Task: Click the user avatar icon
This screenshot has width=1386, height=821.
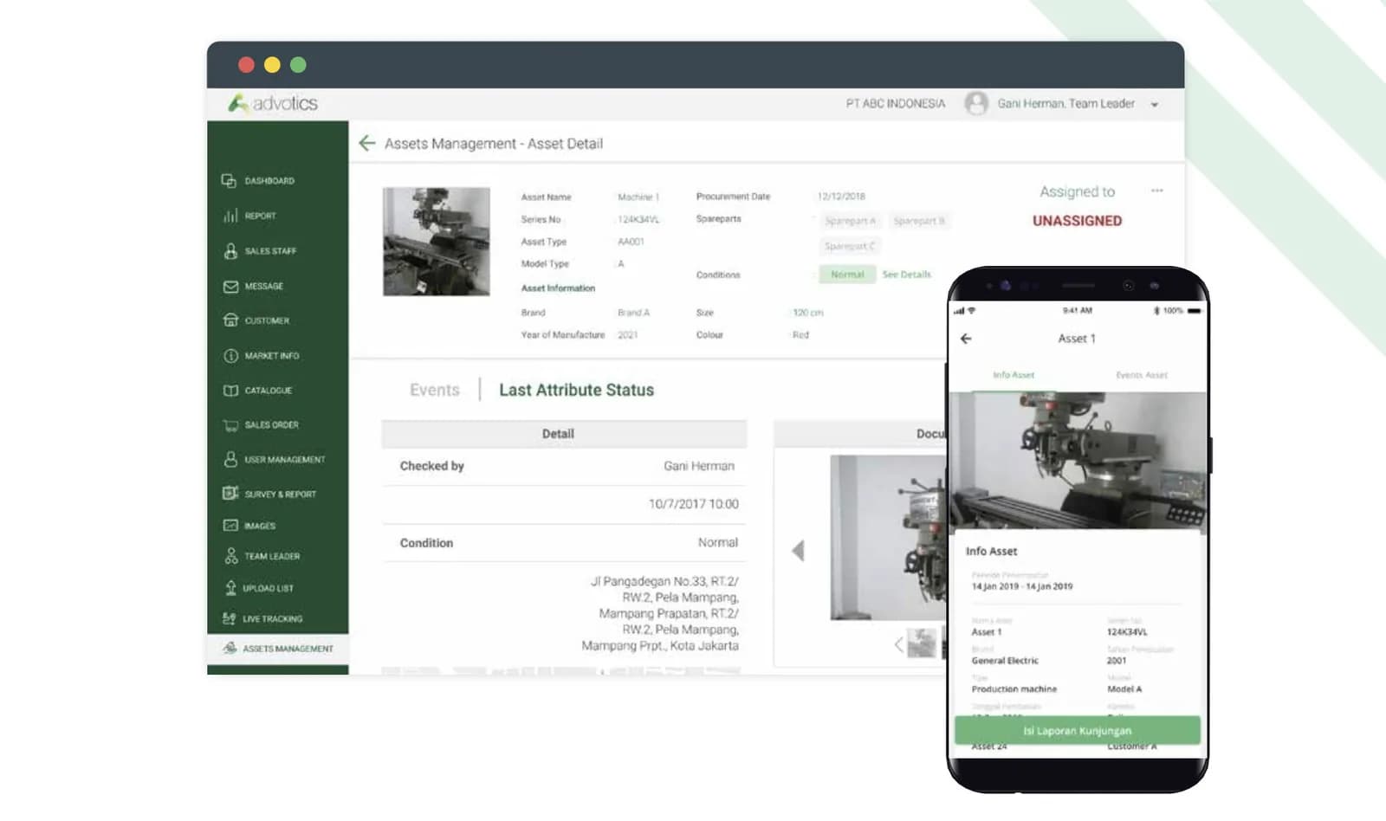Action: click(x=976, y=104)
